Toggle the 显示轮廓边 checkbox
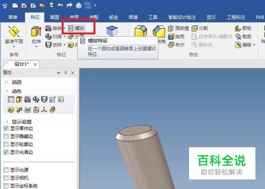This screenshot has width=265, height=189. point(6,144)
